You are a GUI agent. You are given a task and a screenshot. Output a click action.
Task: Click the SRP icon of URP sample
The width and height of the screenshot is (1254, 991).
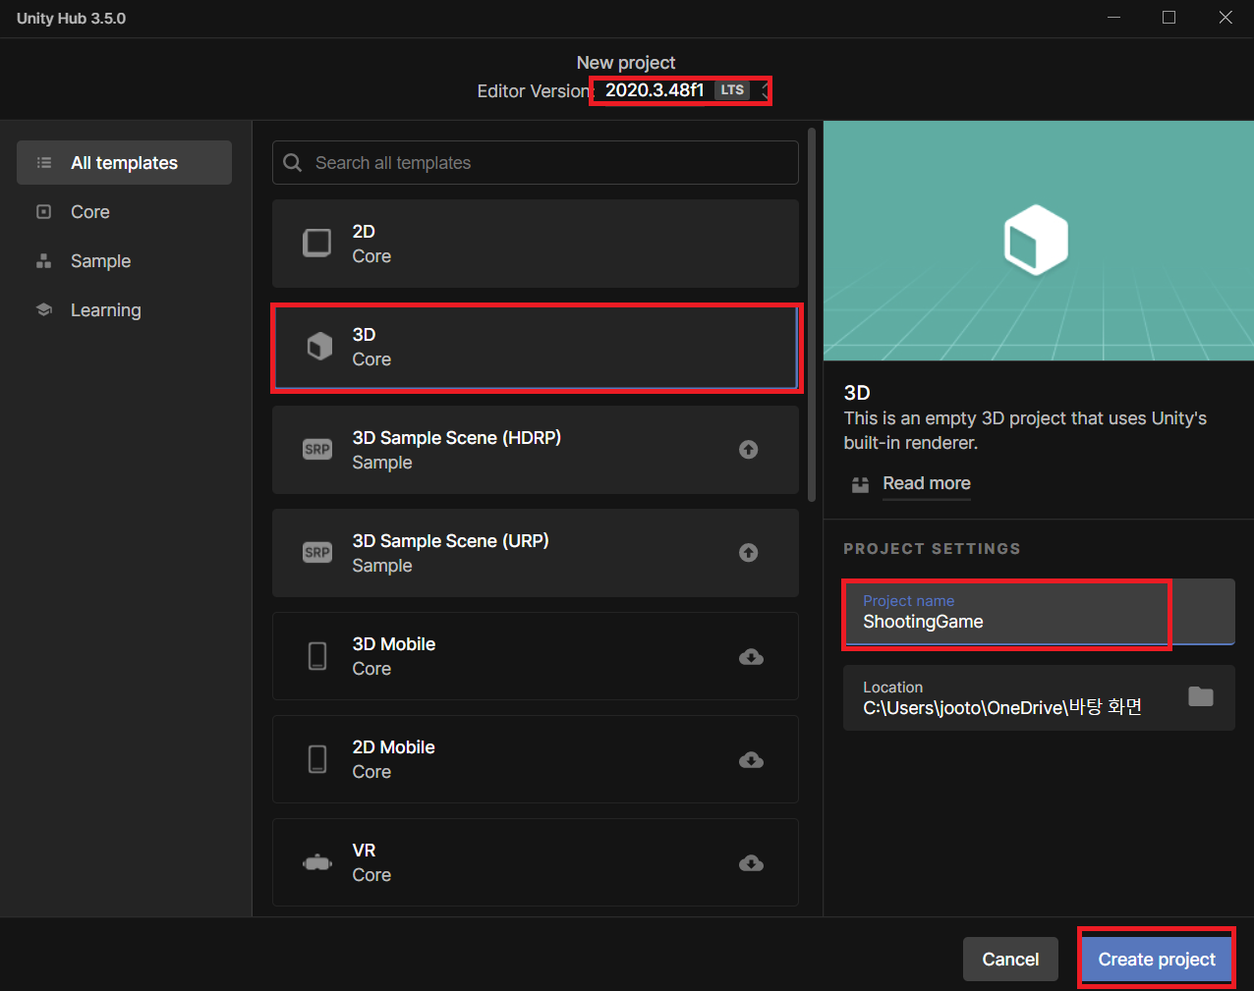317,553
